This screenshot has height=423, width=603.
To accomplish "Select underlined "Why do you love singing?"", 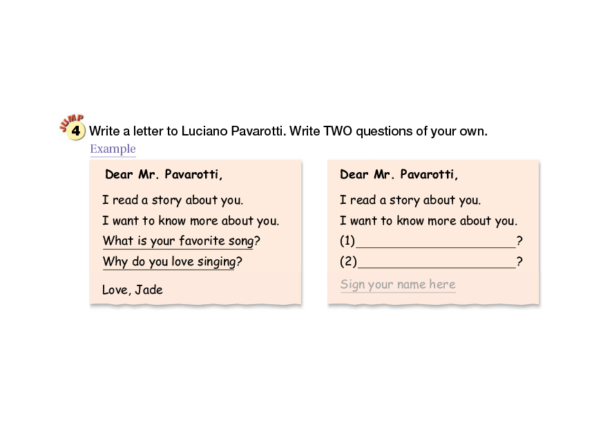I will 172,262.
